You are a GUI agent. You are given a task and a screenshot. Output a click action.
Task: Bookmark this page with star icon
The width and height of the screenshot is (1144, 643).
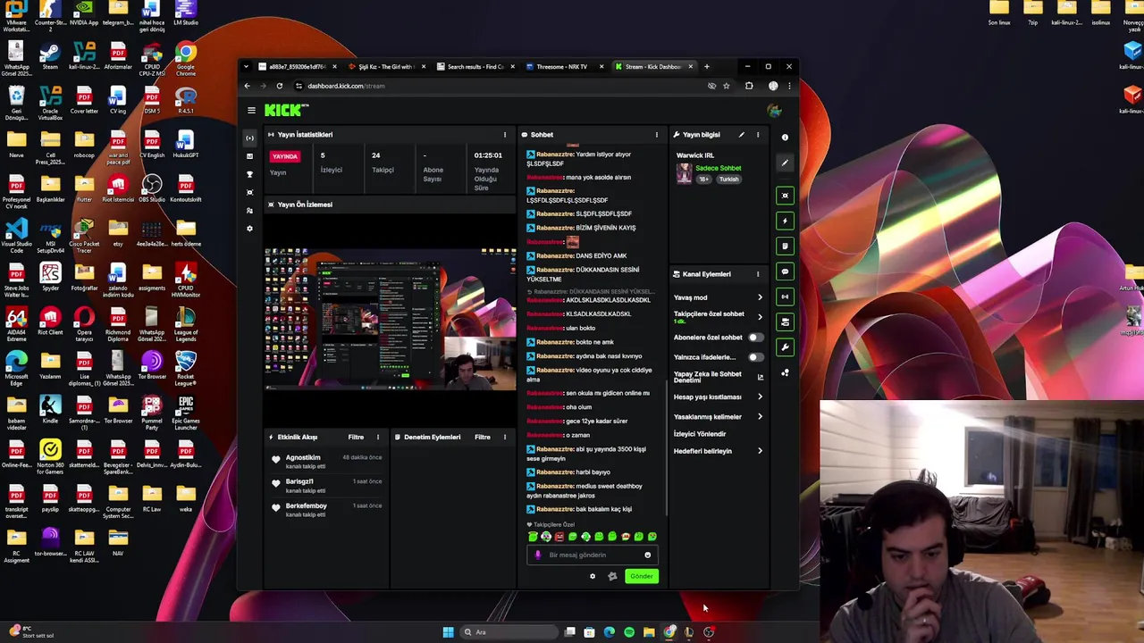point(726,86)
